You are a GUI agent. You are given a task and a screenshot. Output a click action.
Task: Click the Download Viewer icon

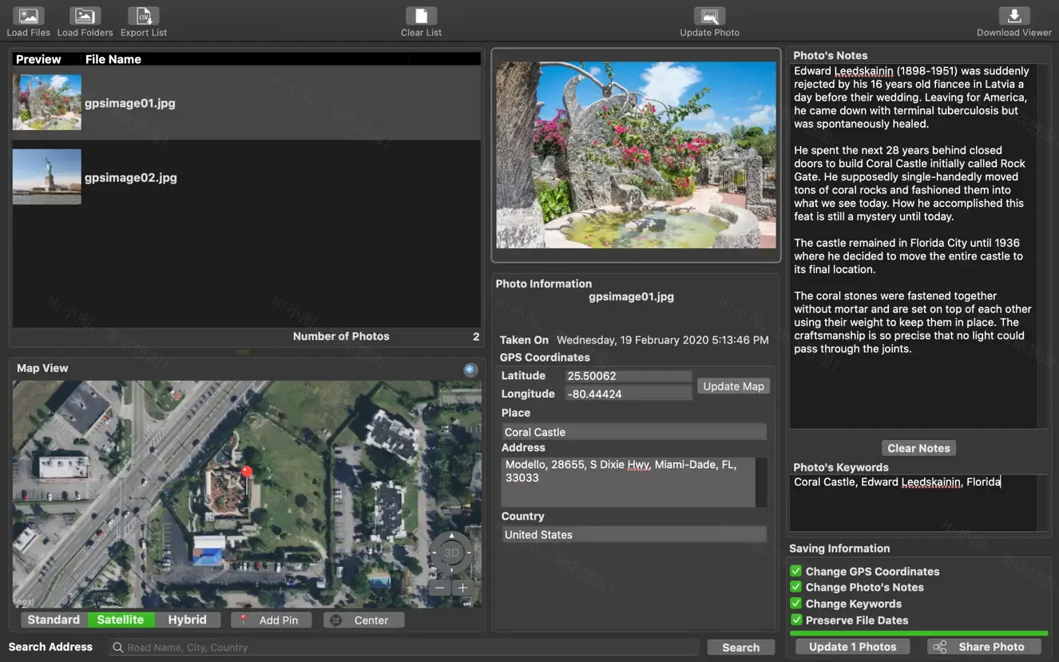click(1013, 14)
